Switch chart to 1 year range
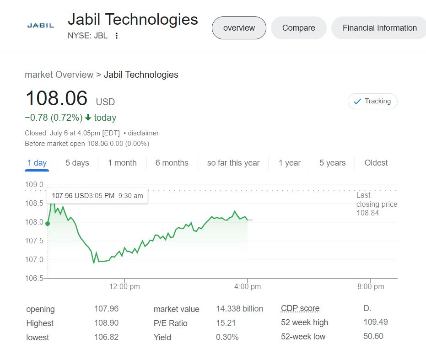Screen dimensions: 426x349 coord(290,163)
